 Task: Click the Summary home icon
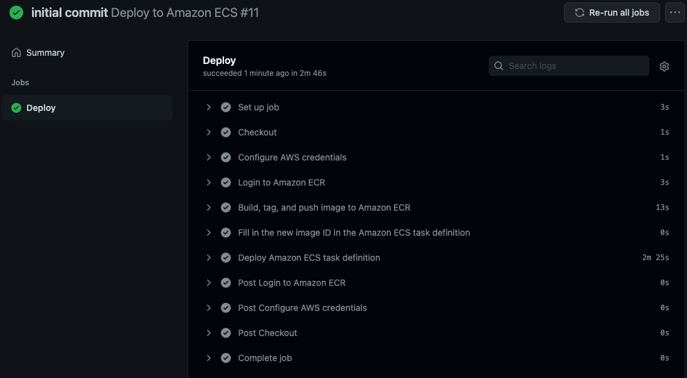click(x=16, y=53)
